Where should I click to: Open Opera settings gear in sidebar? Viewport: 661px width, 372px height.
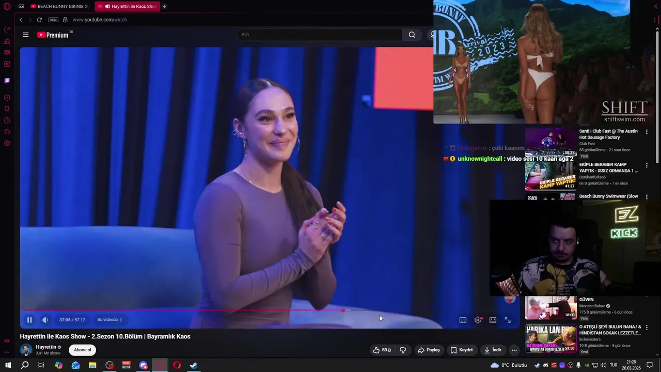pos(7,143)
